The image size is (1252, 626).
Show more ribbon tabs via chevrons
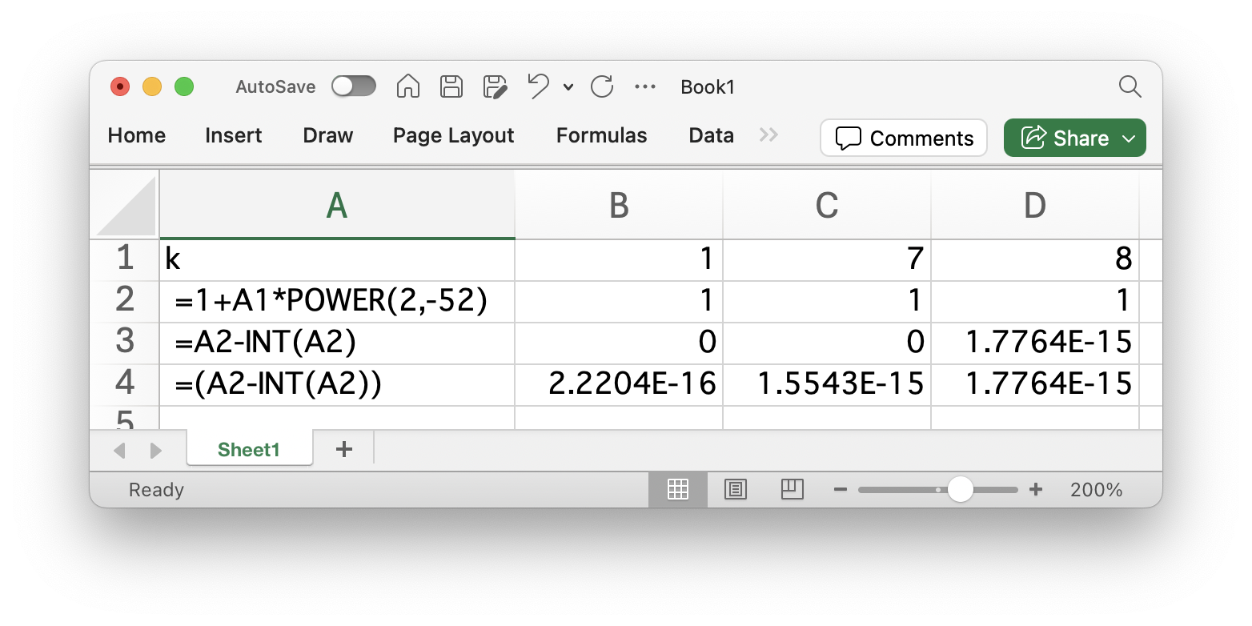point(768,135)
